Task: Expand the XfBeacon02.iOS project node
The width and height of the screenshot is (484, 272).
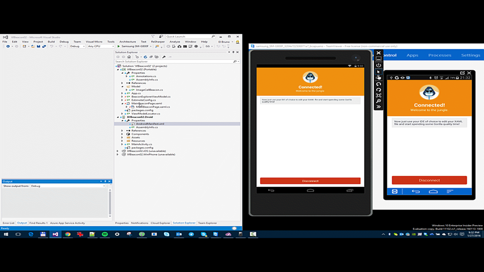Action: point(117,151)
